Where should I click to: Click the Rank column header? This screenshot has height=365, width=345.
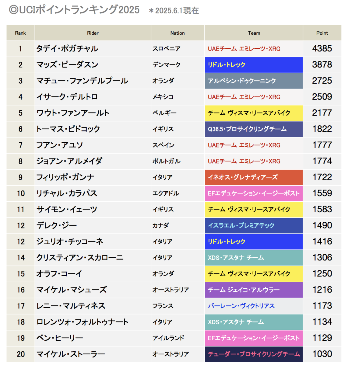point(20,33)
